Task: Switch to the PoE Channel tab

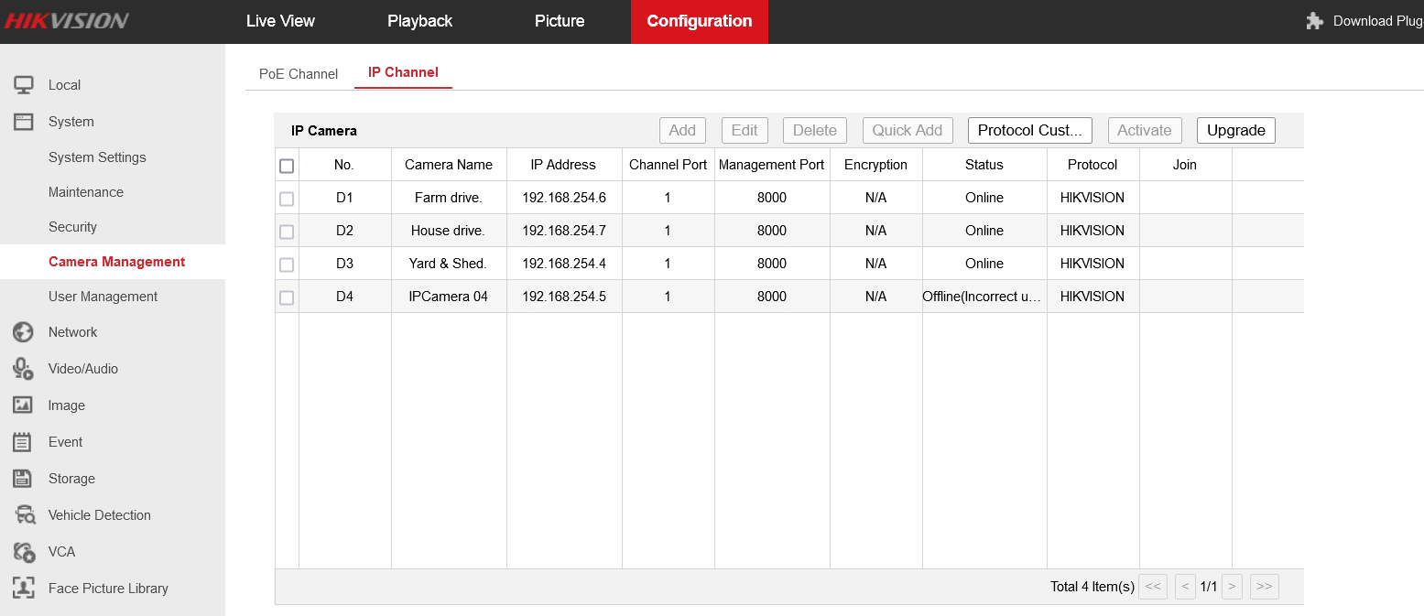Action: tap(298, 73)
